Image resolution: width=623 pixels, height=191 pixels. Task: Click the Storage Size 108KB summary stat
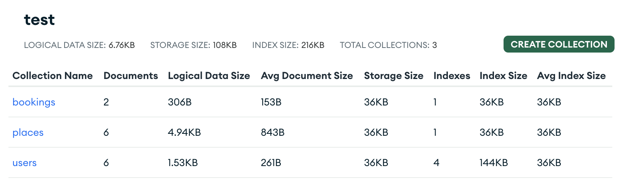(x=193, y=45)
